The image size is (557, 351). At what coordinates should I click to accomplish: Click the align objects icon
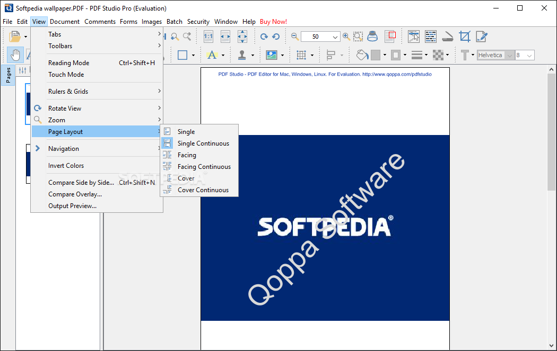pyautogui.click(x=331, y=55)
